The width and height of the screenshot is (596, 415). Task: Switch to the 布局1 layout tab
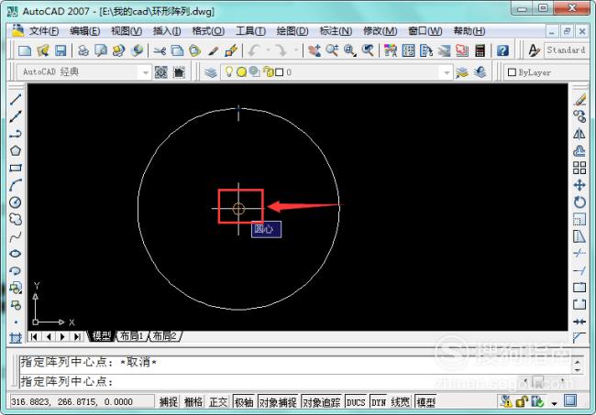coord(131,336)
